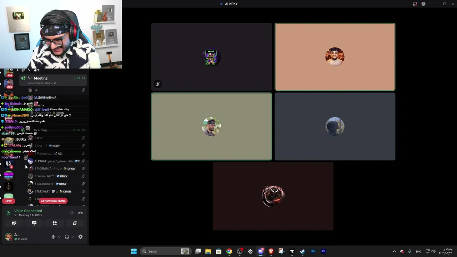This screenshot has height=257, width=457.
Task: Open system tray microphone indicator
Action: coord(410,251)
